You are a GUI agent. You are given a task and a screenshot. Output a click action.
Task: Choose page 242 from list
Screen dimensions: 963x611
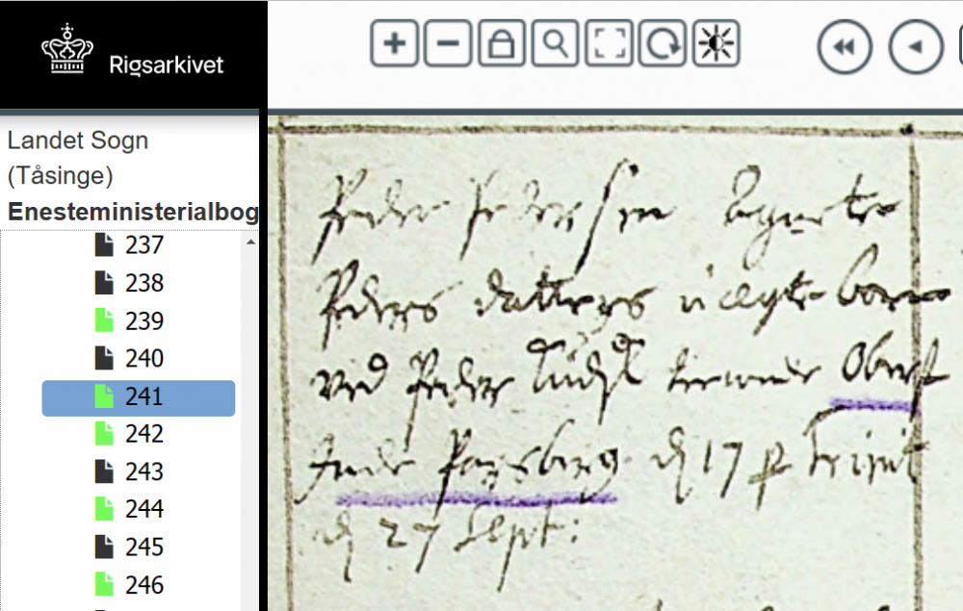(130, 434)
